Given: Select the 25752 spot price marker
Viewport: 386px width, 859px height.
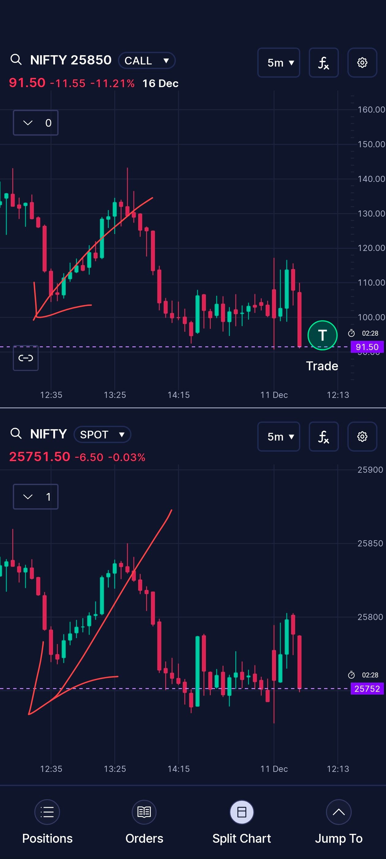Looking at the screenshot, I should point(367,689).
